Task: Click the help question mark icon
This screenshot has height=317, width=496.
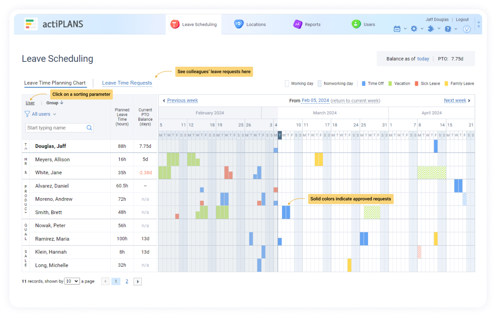Action: [448, 29]
